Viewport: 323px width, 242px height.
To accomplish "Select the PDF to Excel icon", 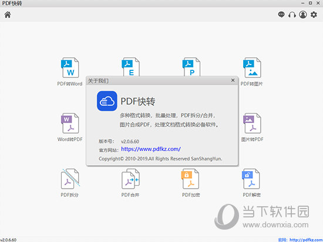I will click(130, 67).
